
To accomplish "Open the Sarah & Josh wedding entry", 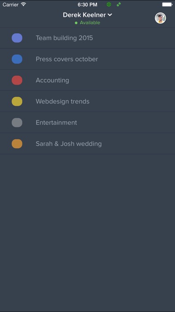I will 87,143.
